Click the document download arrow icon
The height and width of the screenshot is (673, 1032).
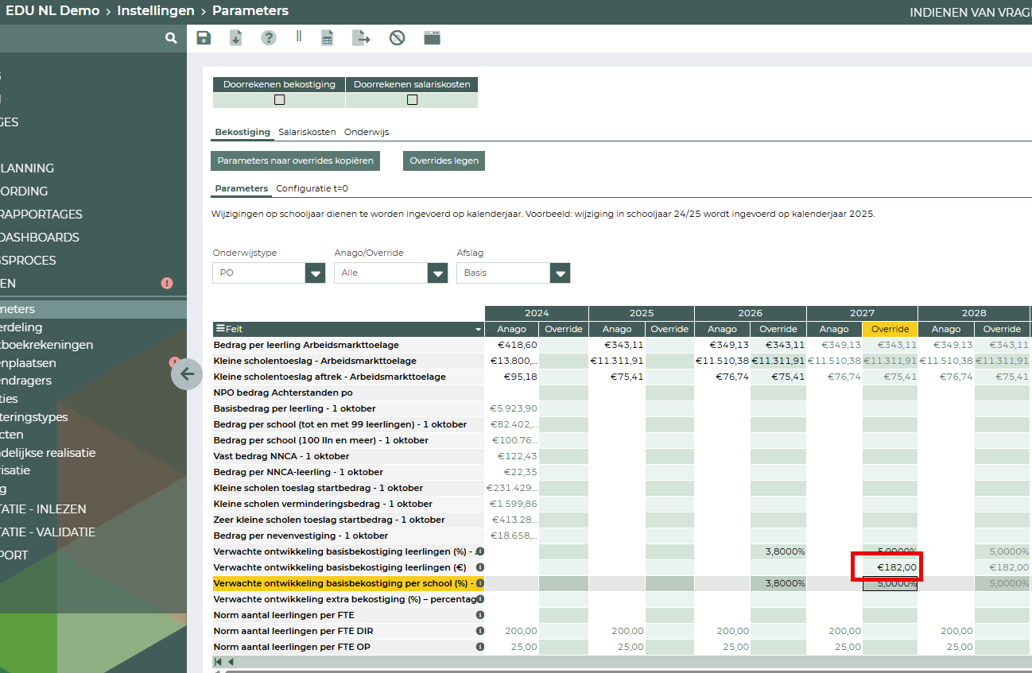click(x=236, y=38)
